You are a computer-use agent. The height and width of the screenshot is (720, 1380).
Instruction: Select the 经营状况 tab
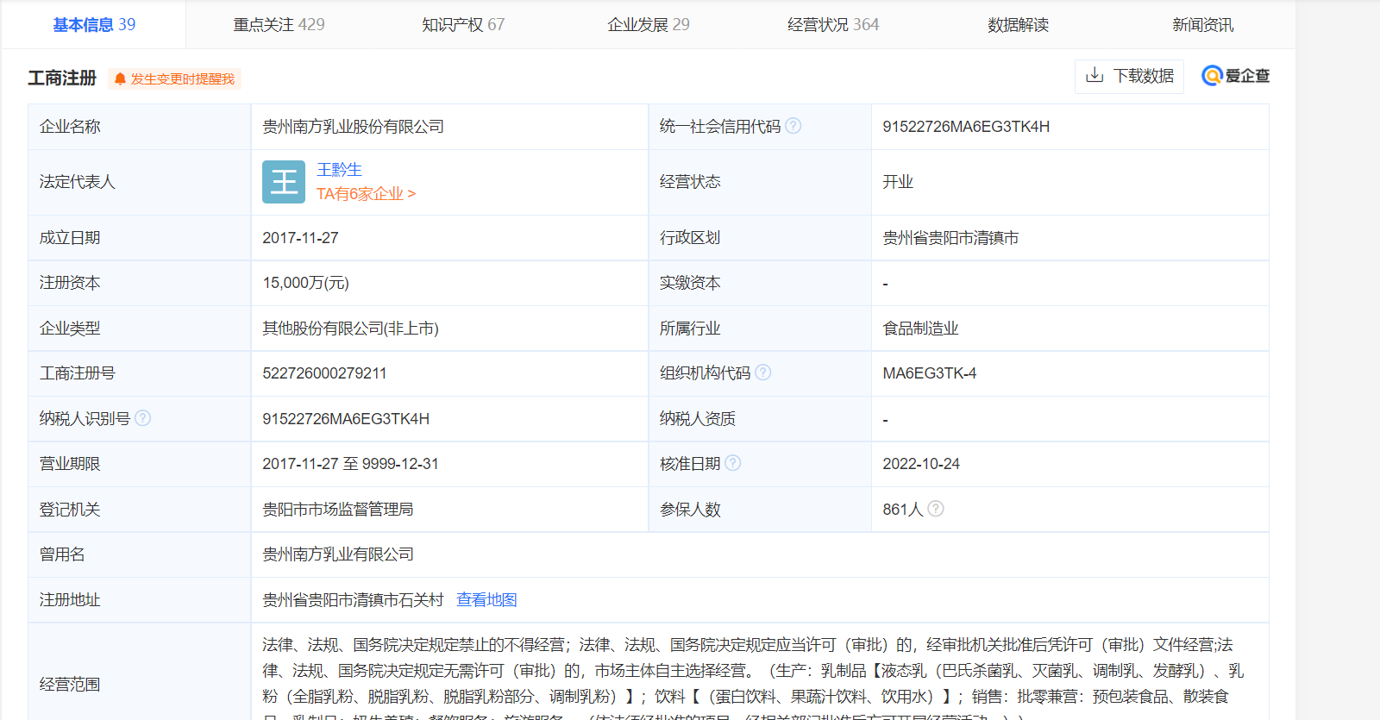(832, 25)
